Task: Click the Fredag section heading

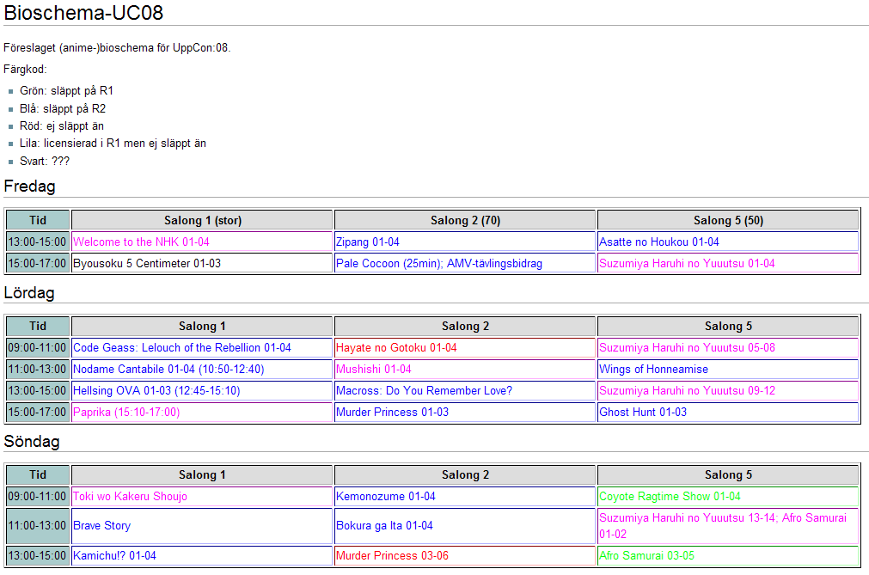Action: pos(30,187)
